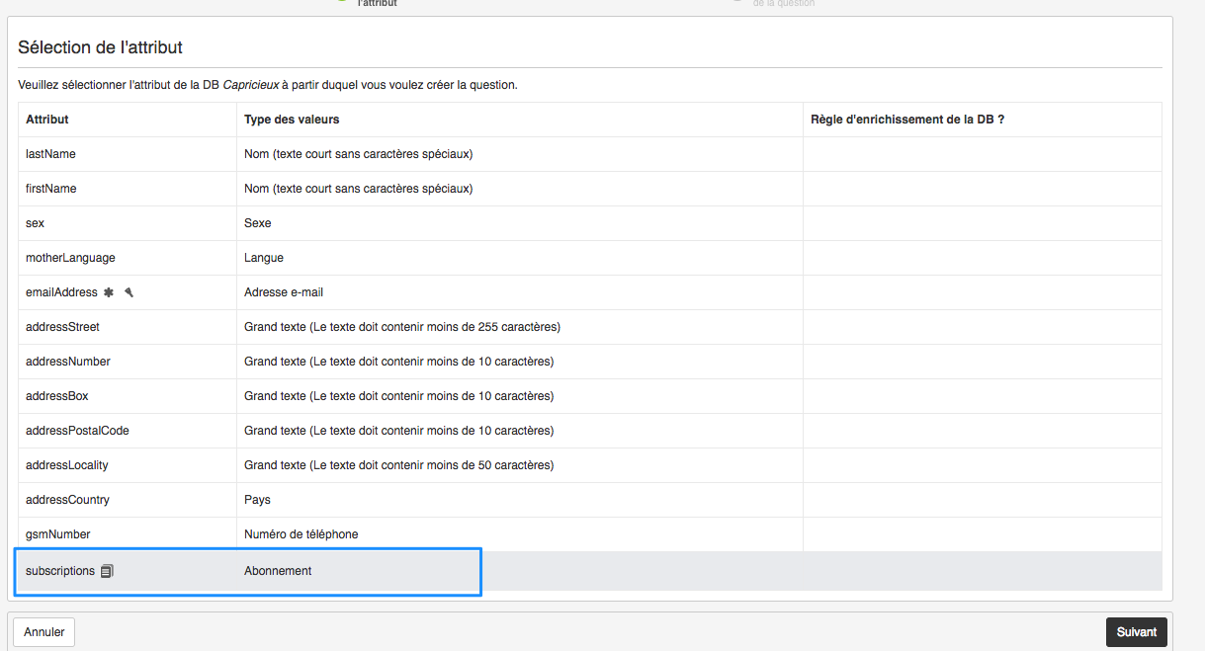Select the addressStreet attribute row
The width and height of the screenshot is (1205, 651).
127,326
